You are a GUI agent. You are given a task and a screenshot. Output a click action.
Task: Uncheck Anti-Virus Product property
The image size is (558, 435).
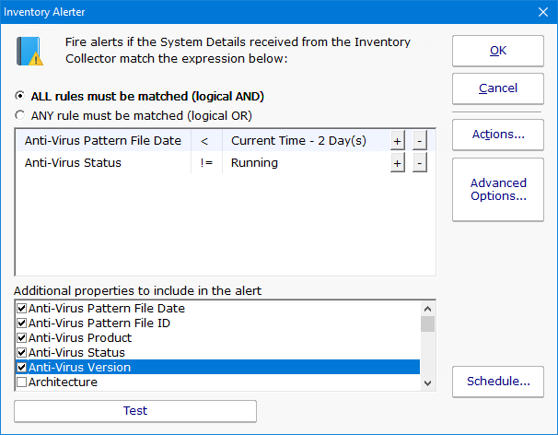22,338
